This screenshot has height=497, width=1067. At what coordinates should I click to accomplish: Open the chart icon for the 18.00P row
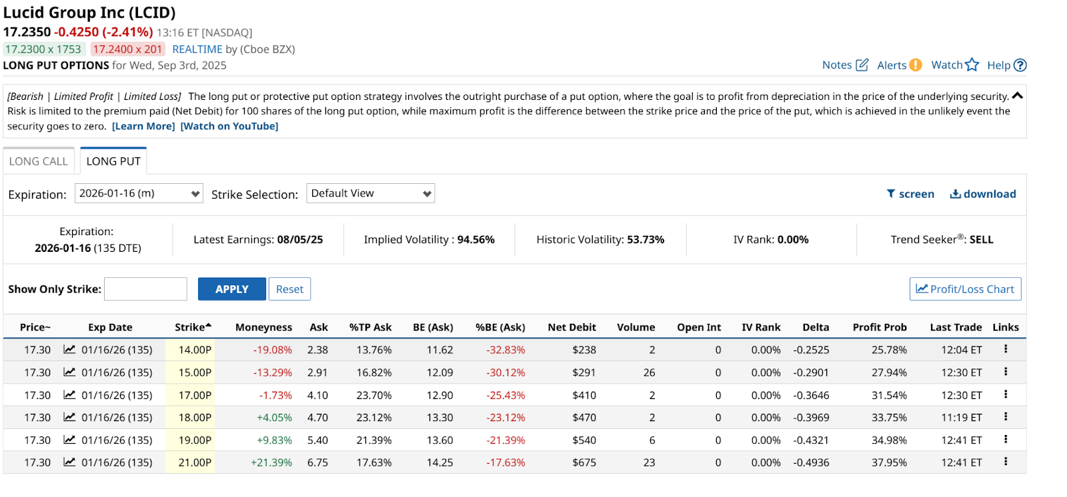pos(69,417)
